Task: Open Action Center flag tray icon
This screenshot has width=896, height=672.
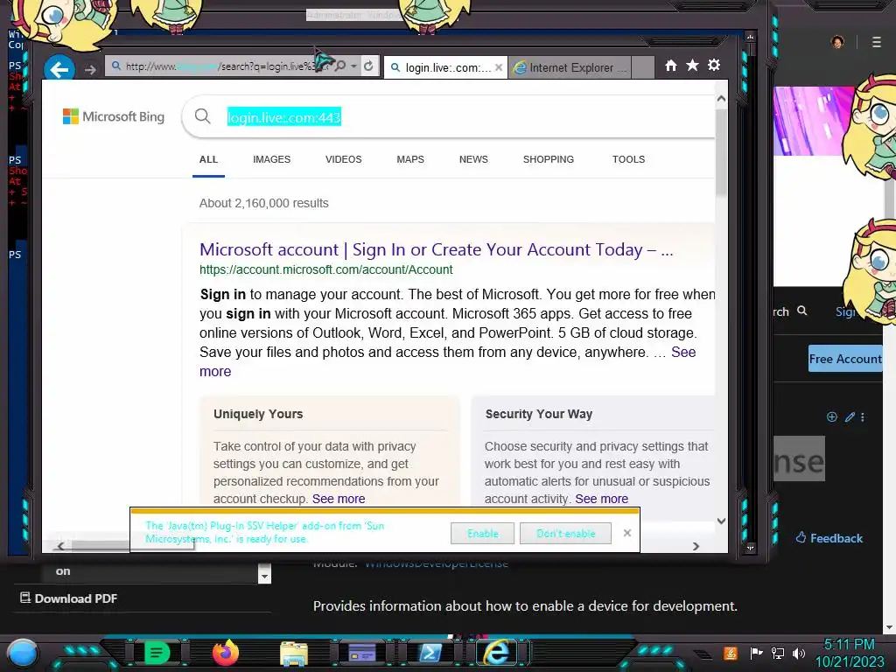Action: [757, 653]
